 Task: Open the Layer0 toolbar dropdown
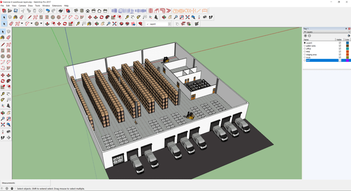point(169,24)
